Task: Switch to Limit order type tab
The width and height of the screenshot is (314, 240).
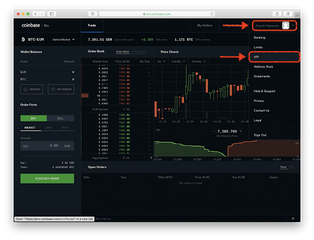Action: tap(48, 128)
